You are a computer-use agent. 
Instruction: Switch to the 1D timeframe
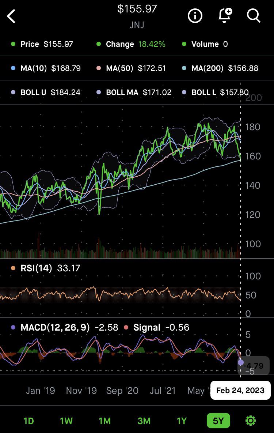(29, 421)
